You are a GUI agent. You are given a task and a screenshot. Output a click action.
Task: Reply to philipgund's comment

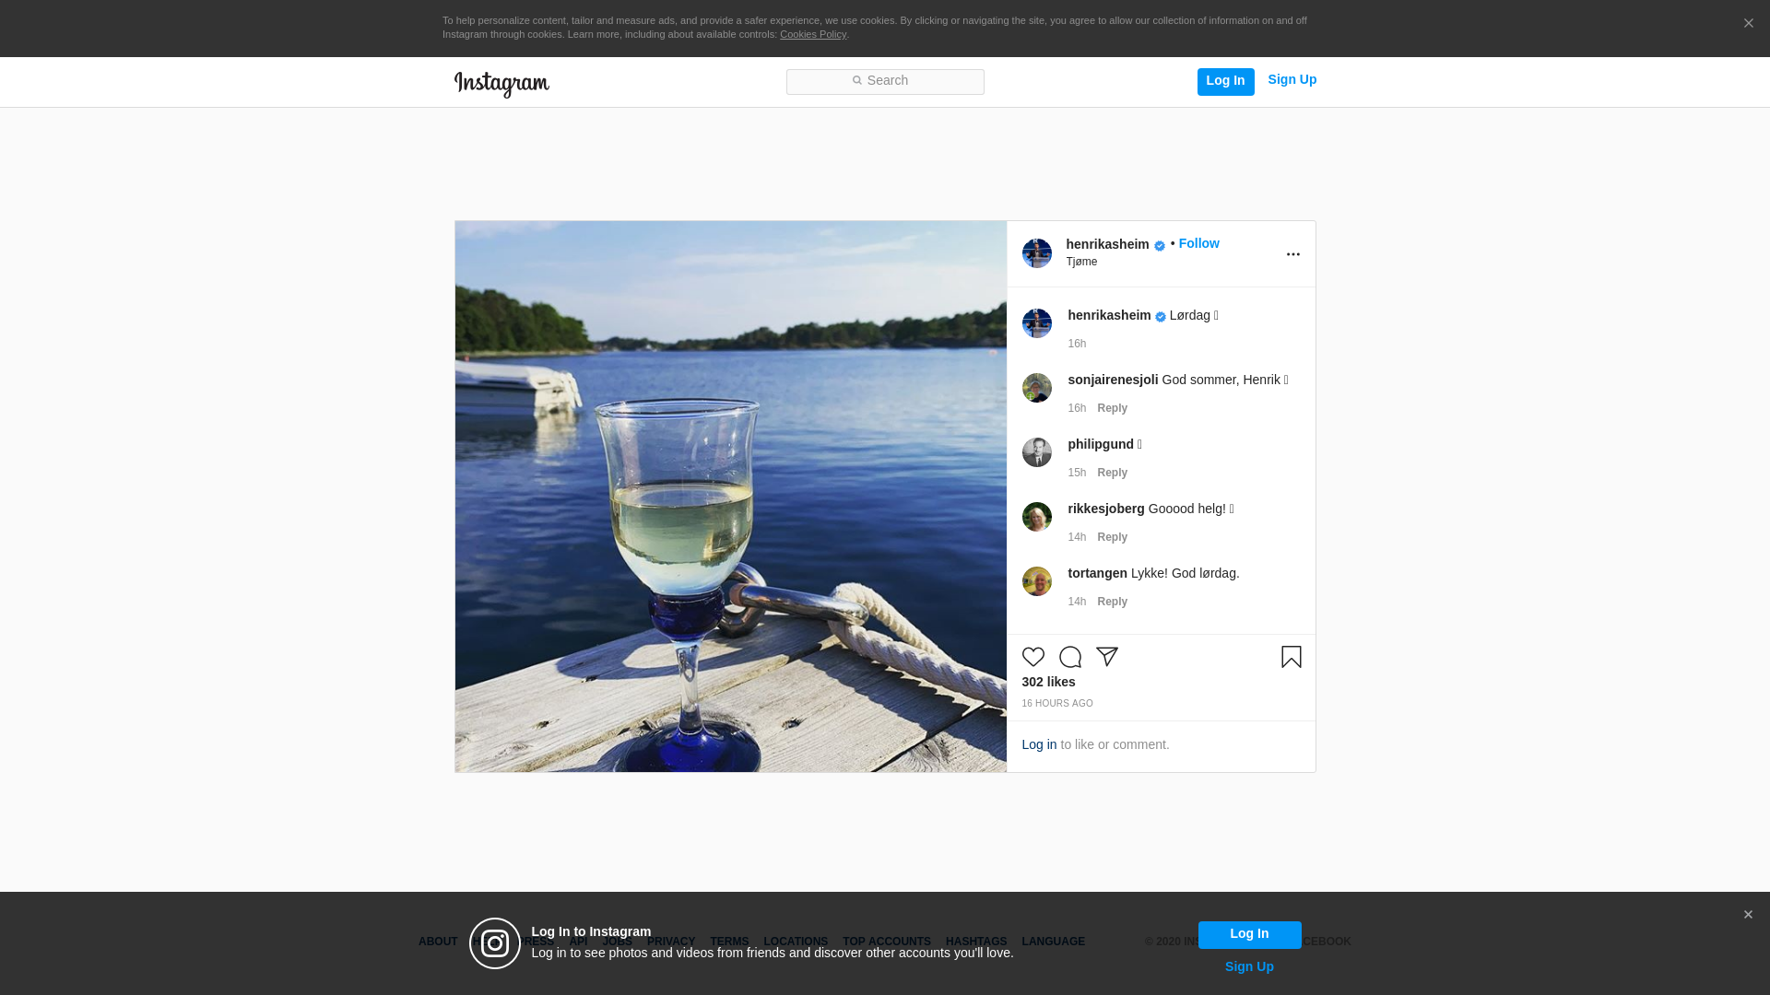click(1112, 474)
